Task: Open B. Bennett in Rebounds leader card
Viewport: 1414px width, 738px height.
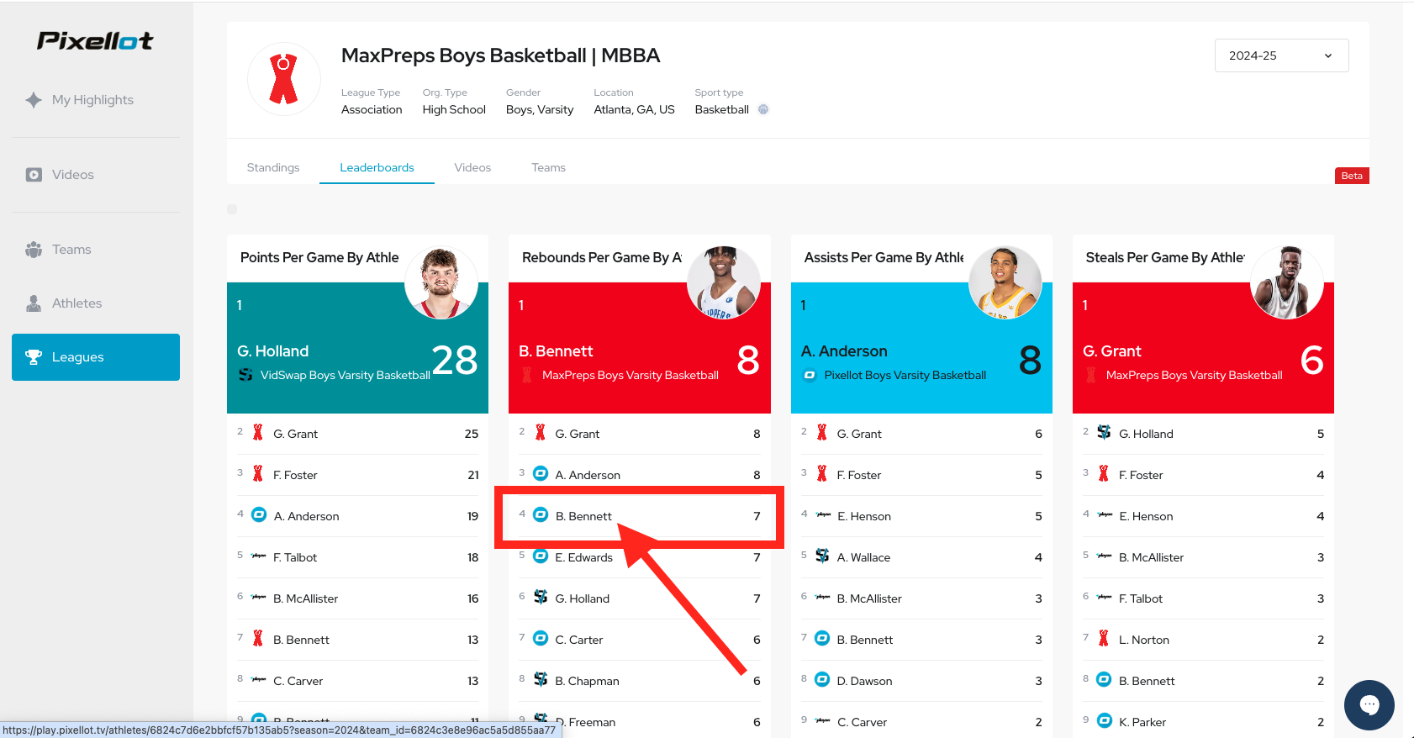Action: click(x=556, y=351)
